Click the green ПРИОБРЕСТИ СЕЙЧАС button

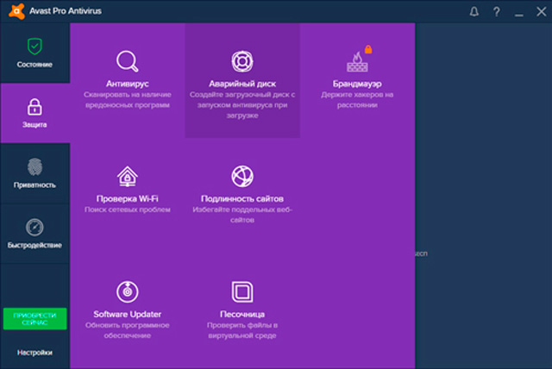coord(34,319)
